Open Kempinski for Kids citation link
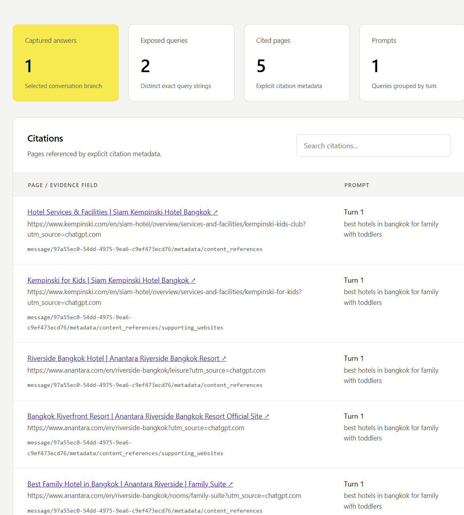Screen dimensions: 464x515 (x=111, y=280)
